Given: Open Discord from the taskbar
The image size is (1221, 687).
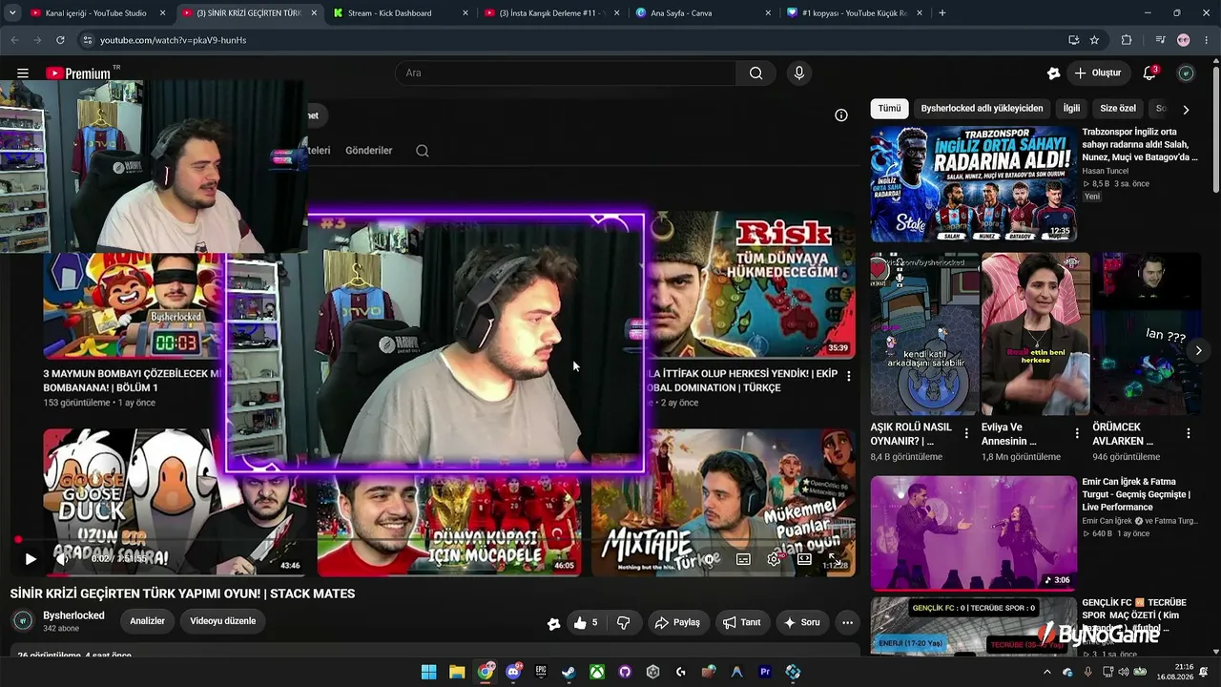Looking at the screenshot, I should coord(513,672).
